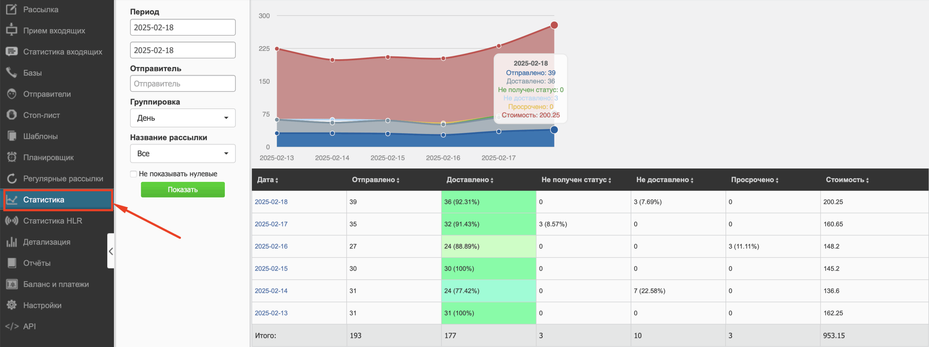Click the Планировщик alarm clock icon
The image size is (929, 347).
pyautogui.click(x=11, y=157)
